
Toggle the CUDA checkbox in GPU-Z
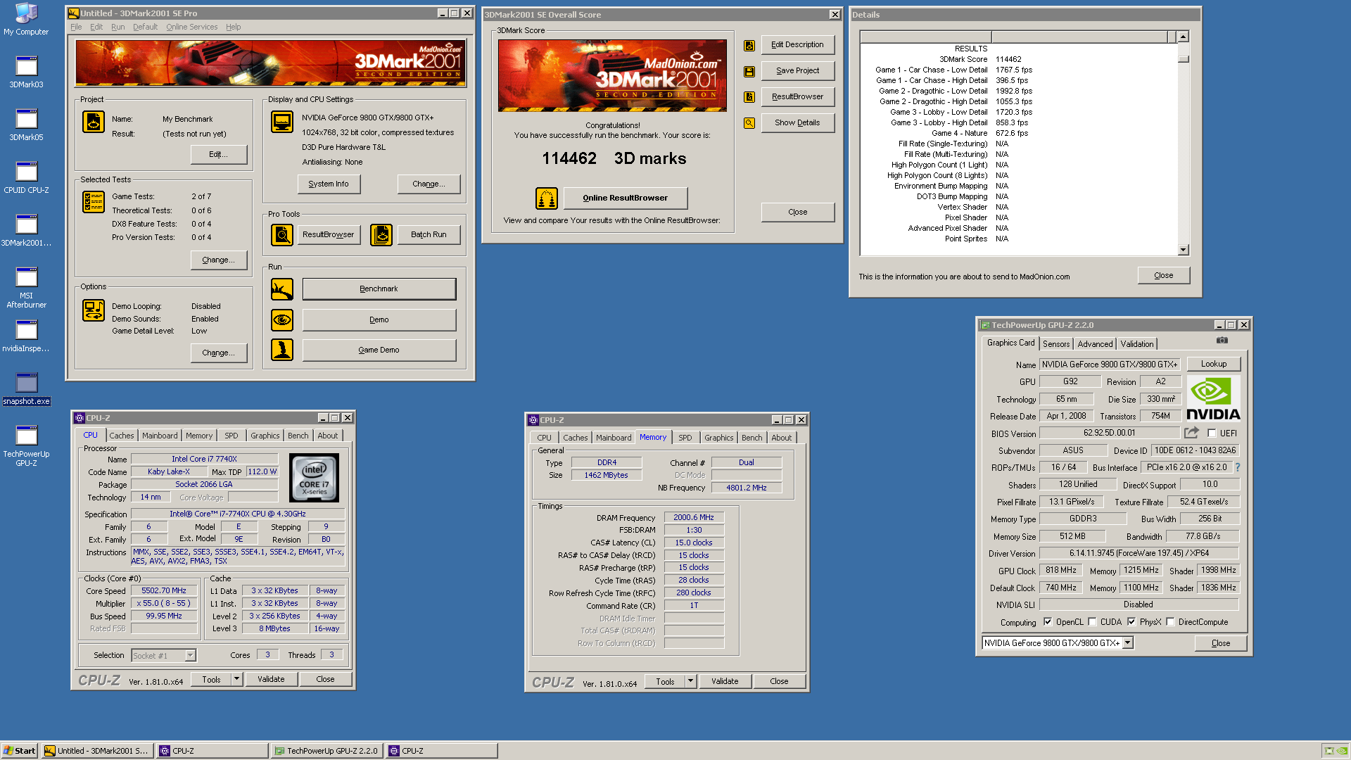(1092, 622)
